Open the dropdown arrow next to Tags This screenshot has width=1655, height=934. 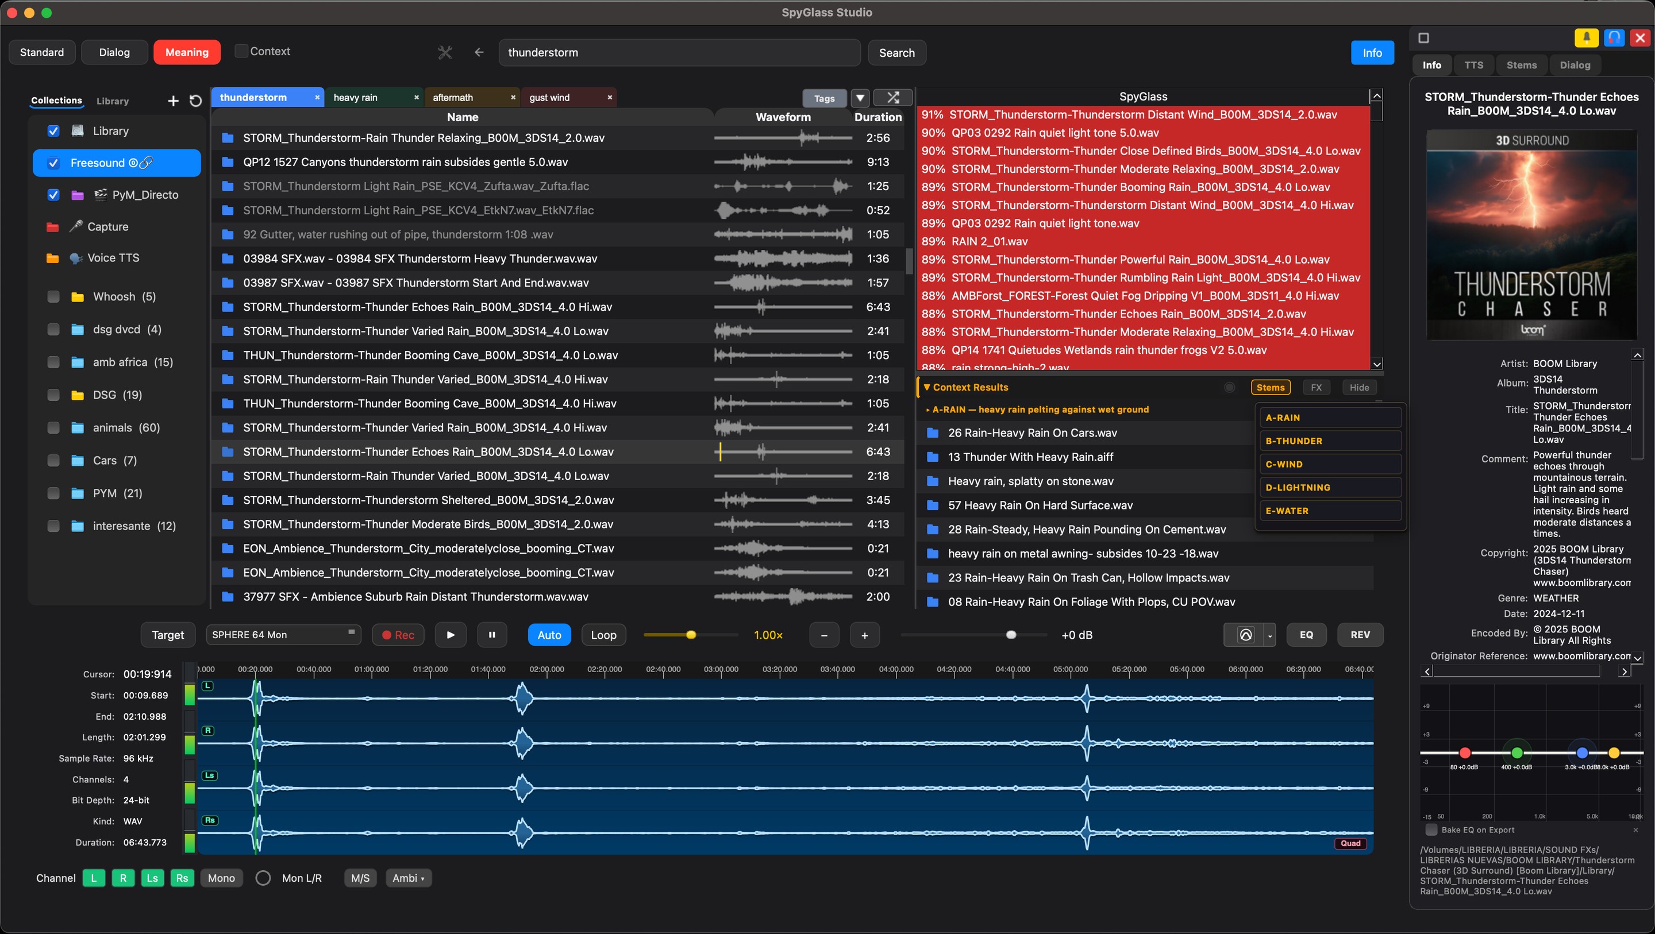tap(860, 98)
